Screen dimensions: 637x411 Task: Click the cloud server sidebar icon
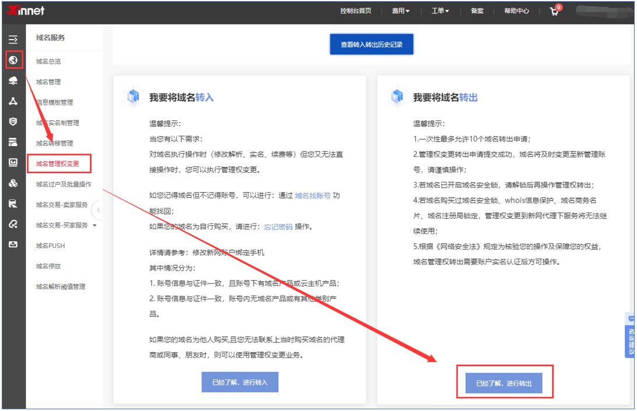coord(13,81)
